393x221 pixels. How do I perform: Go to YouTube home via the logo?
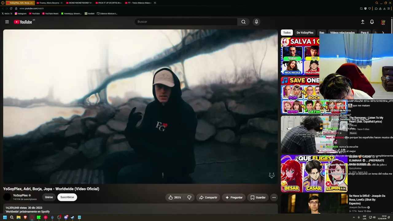(x=23, y=22)
